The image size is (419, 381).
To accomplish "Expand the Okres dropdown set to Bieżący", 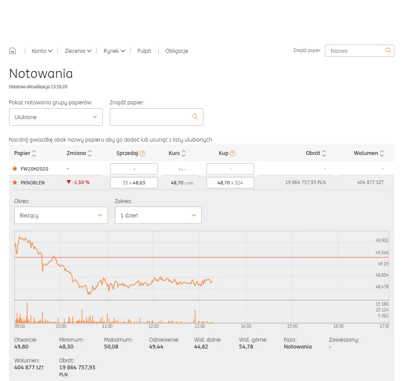I will click(x=61, y=215).
